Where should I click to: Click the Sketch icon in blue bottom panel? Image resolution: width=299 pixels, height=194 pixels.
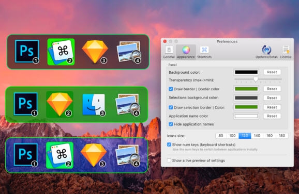(x=94, y=155)
